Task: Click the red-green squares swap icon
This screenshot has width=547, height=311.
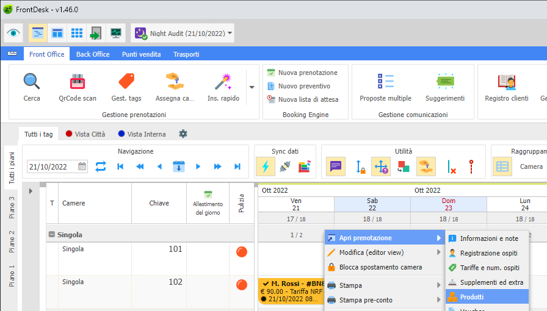Action: click(404, 166)
